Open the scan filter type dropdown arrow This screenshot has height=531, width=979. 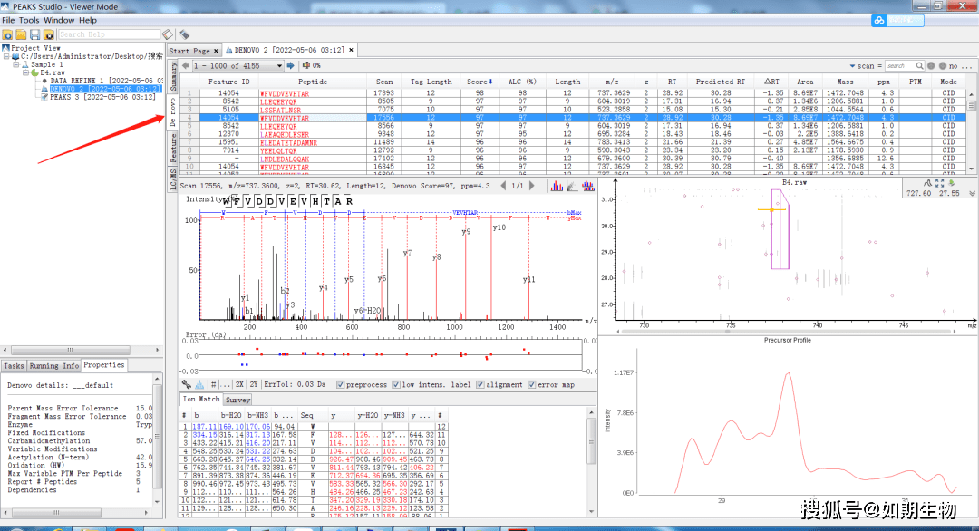coord(853,66)
